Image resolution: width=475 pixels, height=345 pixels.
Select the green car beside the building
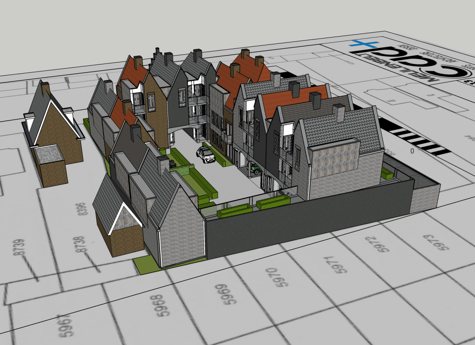[x=254, y=168]
